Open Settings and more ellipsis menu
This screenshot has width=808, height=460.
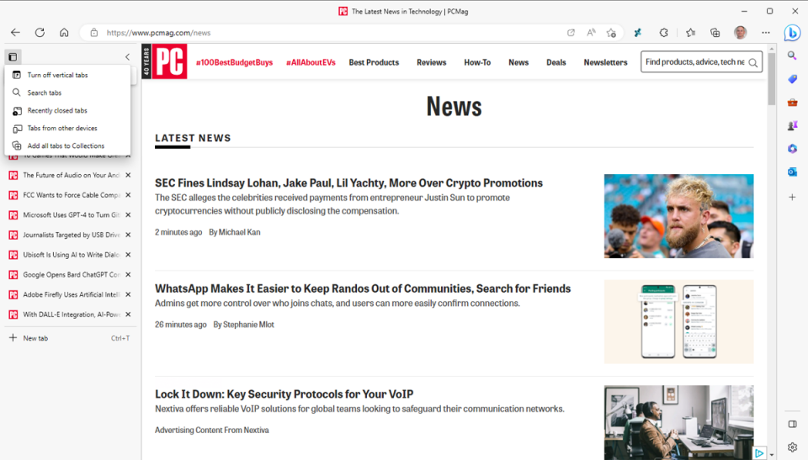(766, 33)
